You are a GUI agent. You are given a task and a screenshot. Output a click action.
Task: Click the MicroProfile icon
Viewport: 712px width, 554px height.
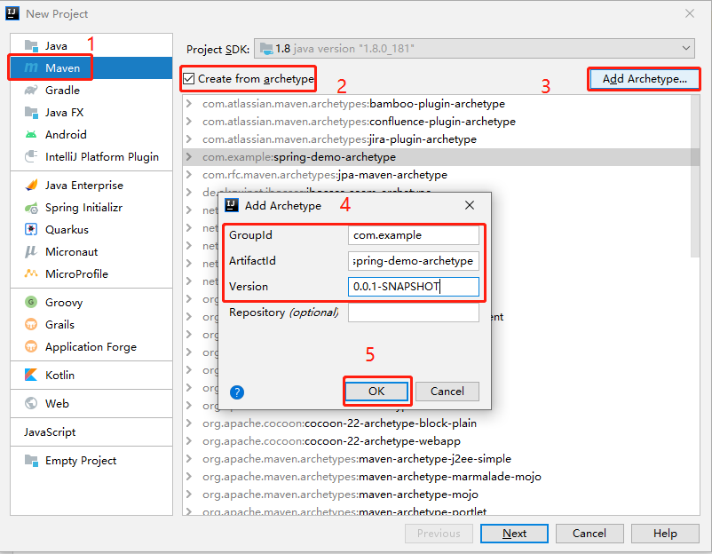click(x=31, y=273)
